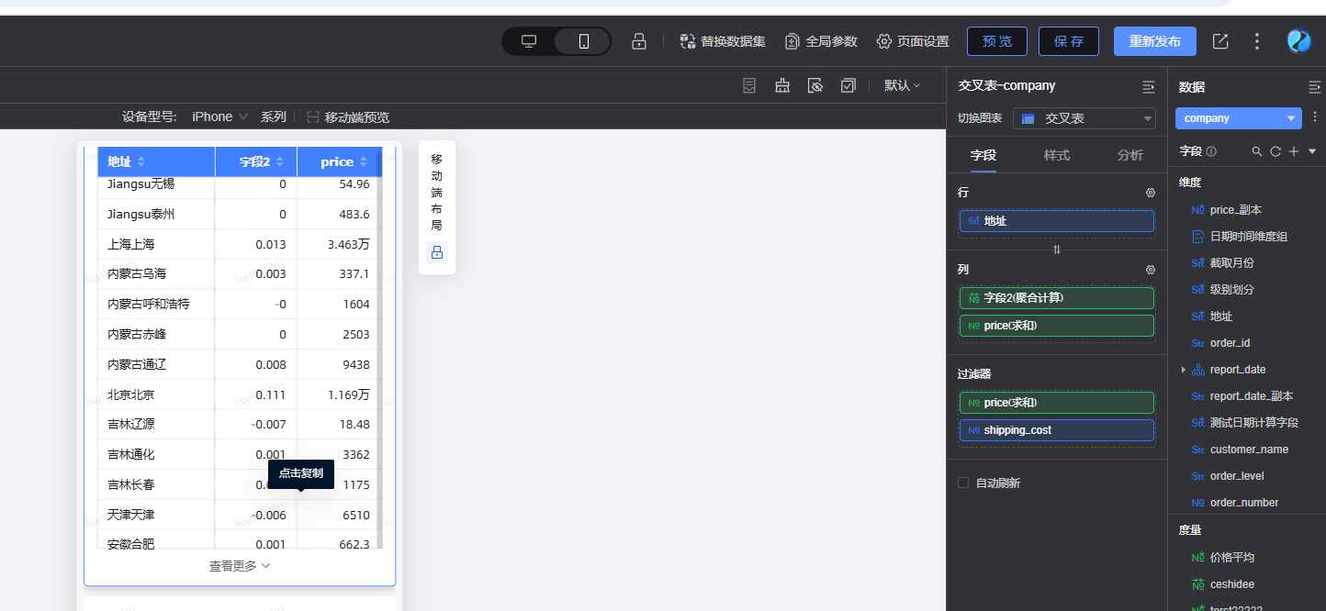Click the lock icon in top toolbar
Viewport: 1326px width, 611px height.
click(639, 41)
